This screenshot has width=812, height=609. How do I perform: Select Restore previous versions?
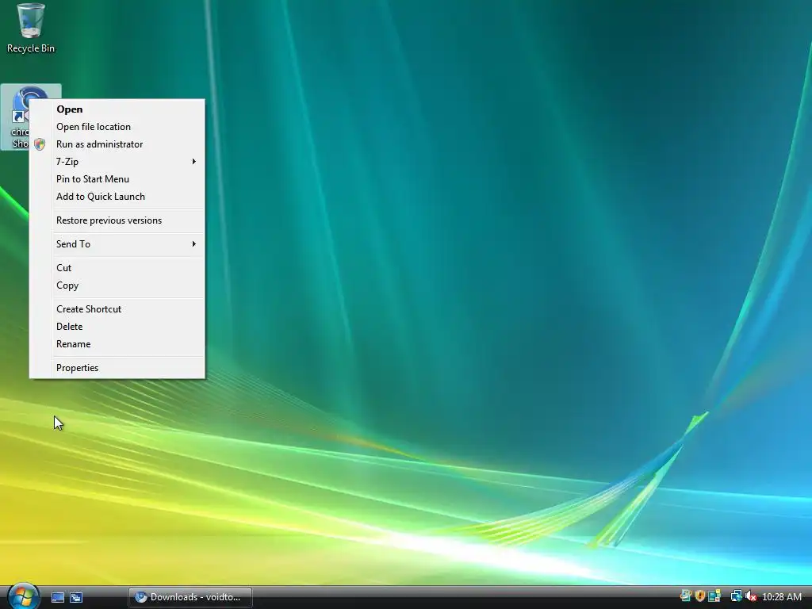tap(117, 220)
